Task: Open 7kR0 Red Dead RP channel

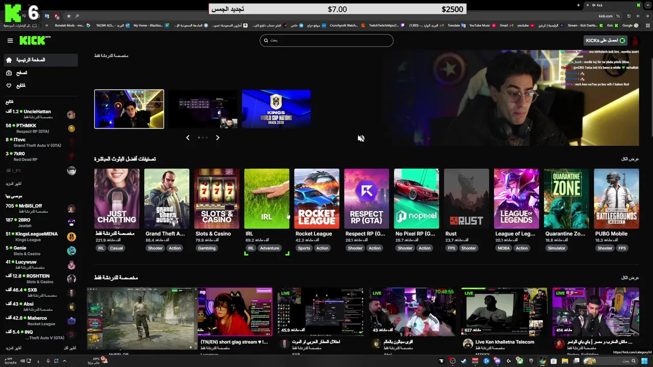Action: 40,156
